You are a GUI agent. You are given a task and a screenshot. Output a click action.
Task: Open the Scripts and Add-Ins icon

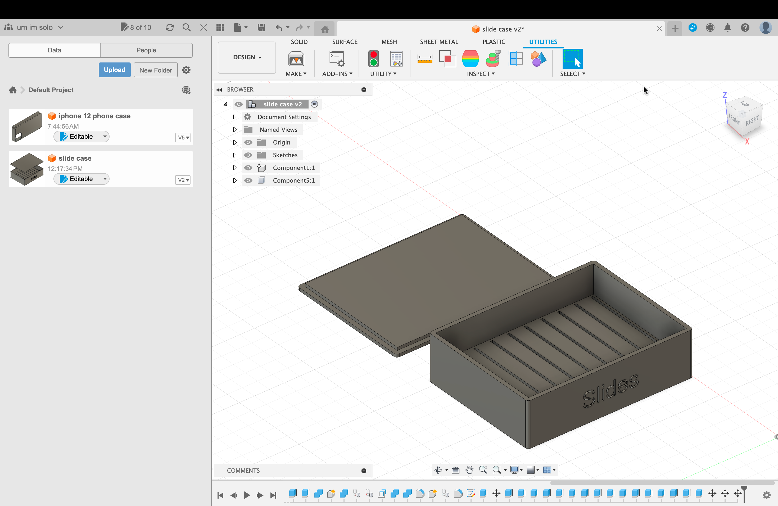tap(337, 59)
